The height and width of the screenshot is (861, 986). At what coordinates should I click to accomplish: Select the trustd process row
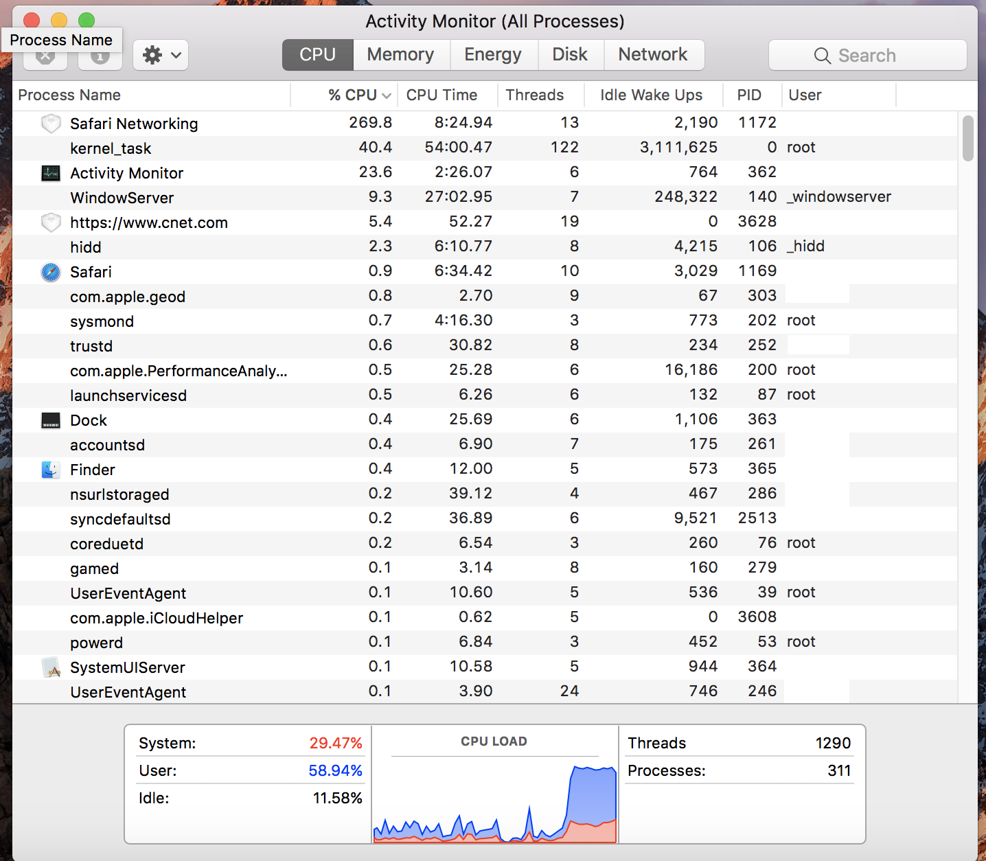[485, 346]
